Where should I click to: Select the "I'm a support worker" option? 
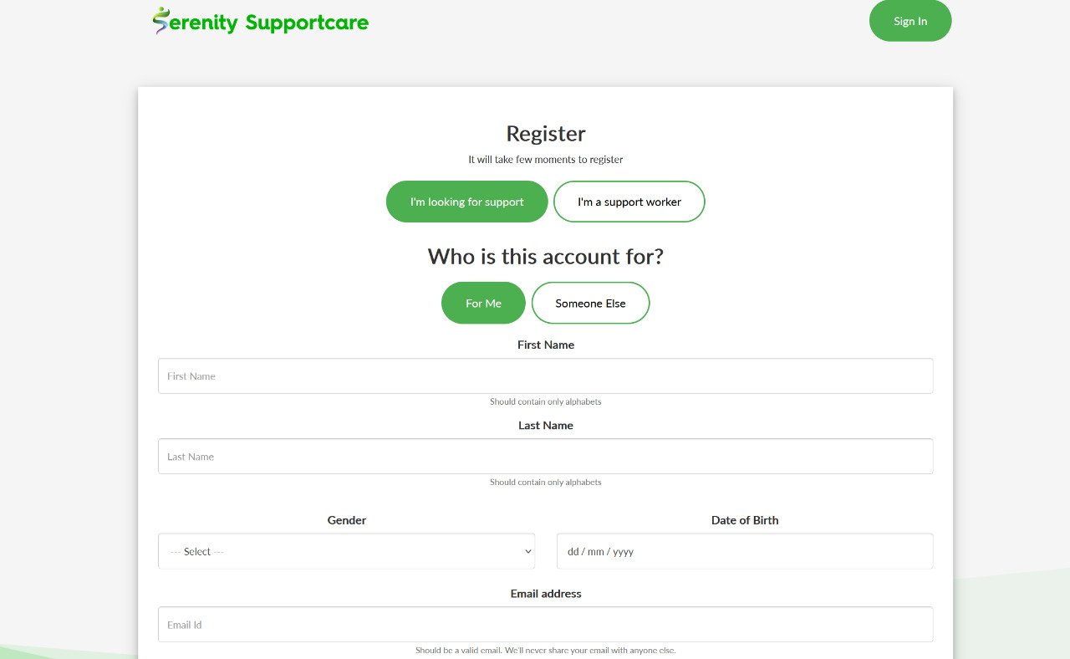(x=629, y=202)
